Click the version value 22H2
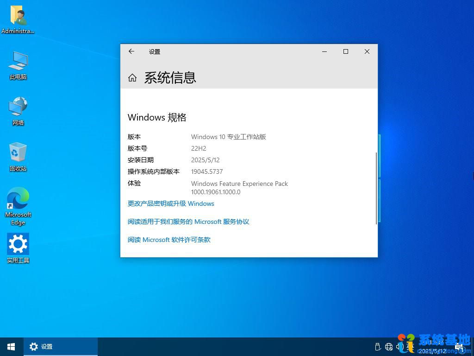 click(x=199, y=148)
